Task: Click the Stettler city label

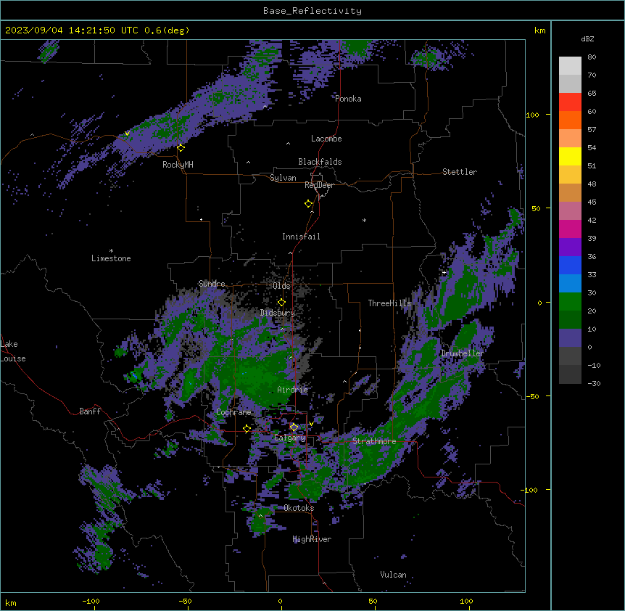Action: tap(460, 172)
